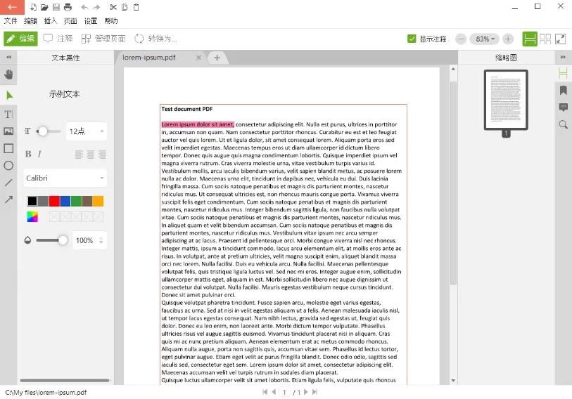The height and width of the screenshot is (399, 572).
Task: Select the Ellipse shape tool
Action: click(x=8, y=165)
